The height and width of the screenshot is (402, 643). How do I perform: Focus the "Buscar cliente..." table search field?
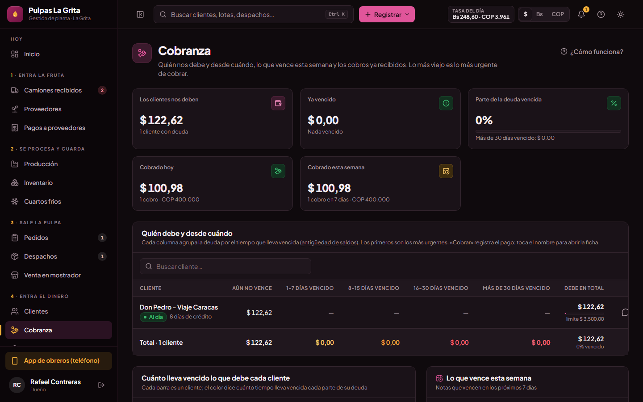click(225, 266)
